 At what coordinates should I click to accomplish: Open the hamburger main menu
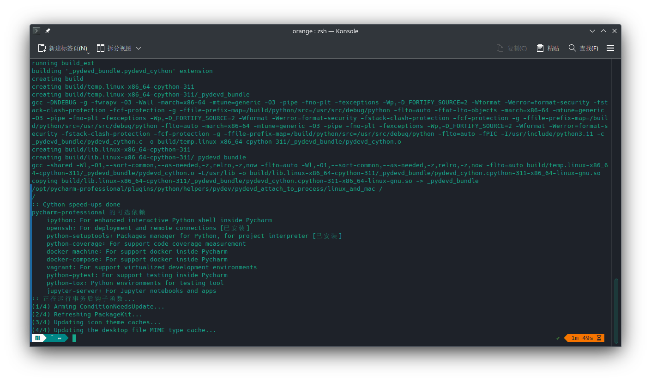coord(610,48)
